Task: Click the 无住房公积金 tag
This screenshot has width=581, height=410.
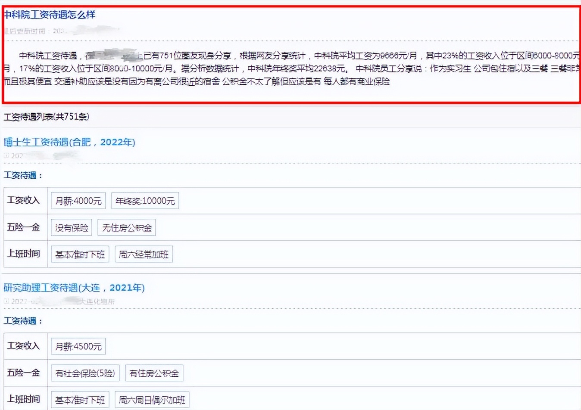Action: pyautogui.click(x=127, y=227)
